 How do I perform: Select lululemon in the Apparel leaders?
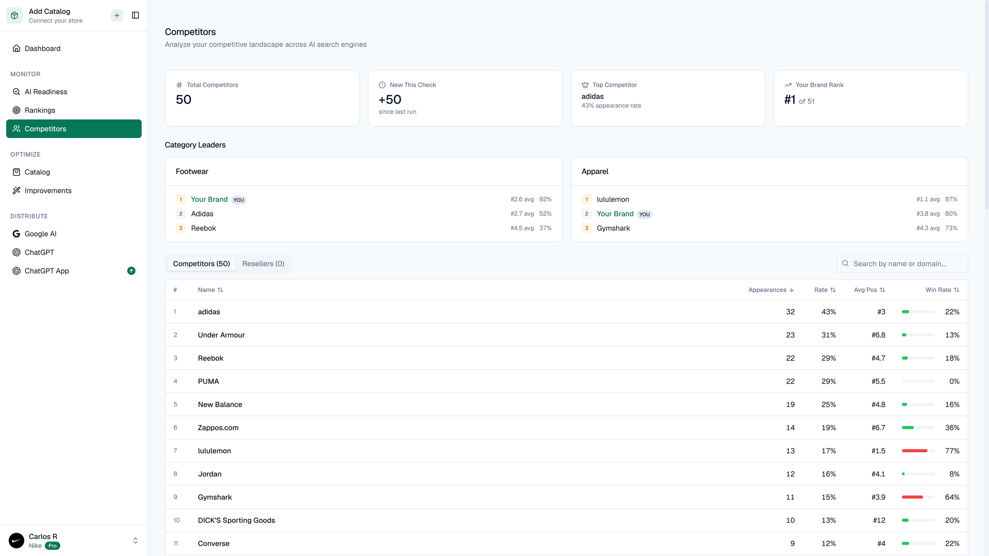[613, 199]
